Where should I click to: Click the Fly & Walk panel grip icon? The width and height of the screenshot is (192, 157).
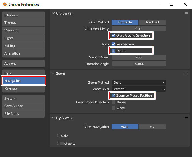[186, 118]
